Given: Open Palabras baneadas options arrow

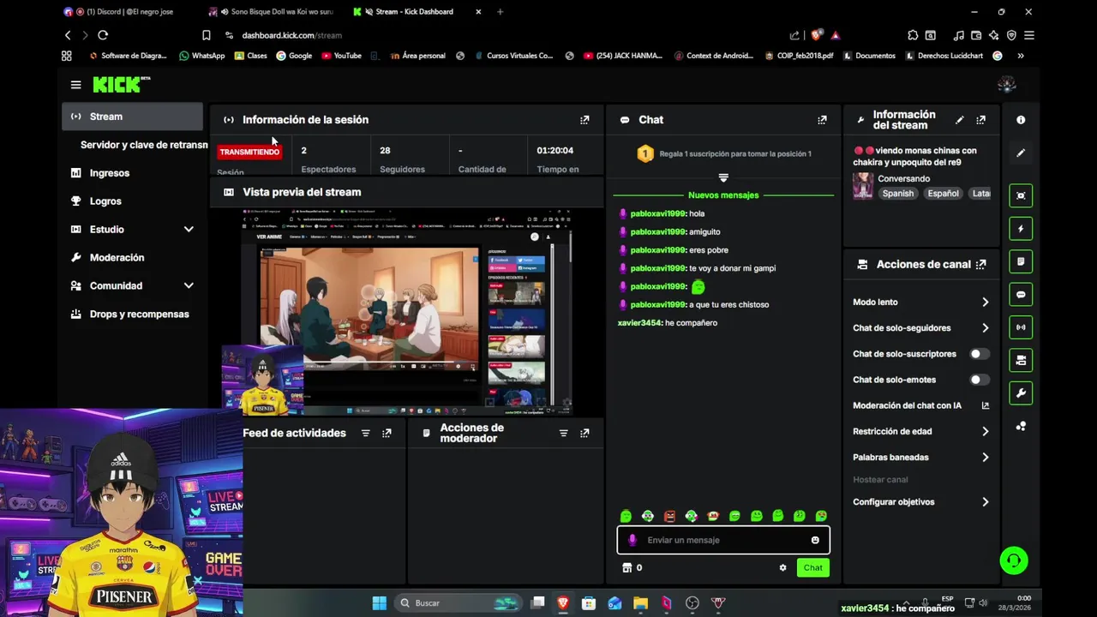Looking at the screenshot, I should tap(985, 458).
